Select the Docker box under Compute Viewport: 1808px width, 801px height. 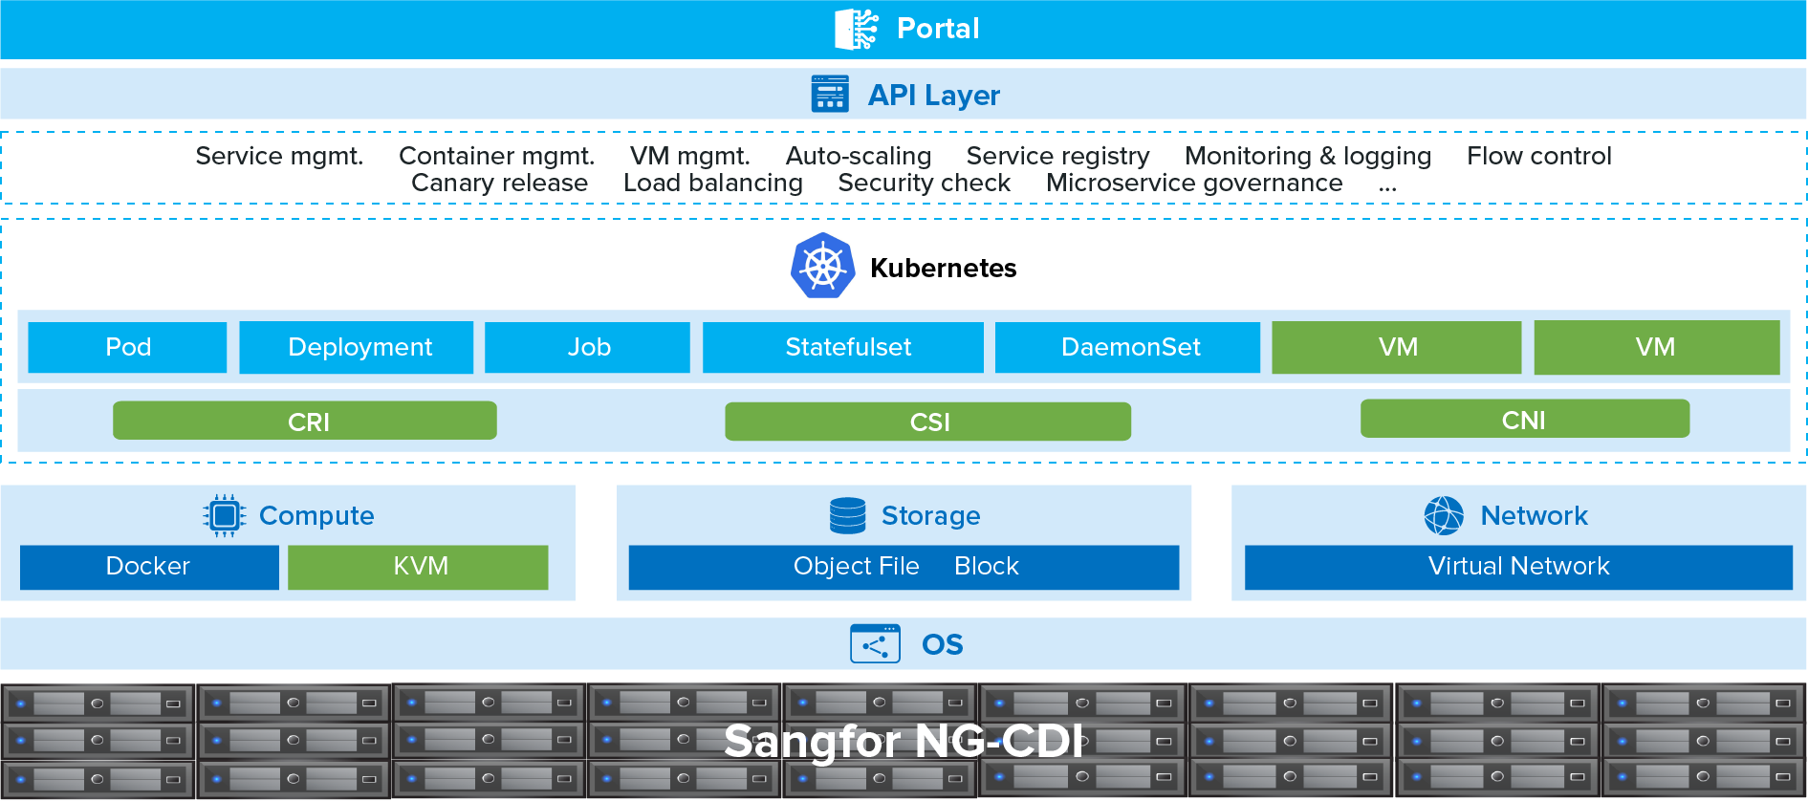[149, 567]
